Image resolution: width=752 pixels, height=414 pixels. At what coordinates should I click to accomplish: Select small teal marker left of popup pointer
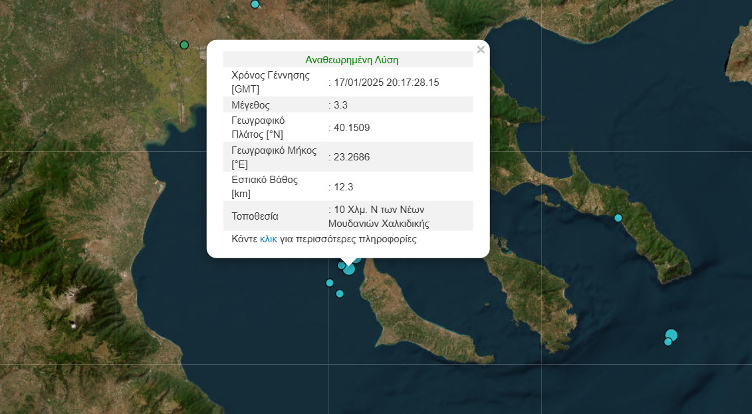click(x=341, y=266)
